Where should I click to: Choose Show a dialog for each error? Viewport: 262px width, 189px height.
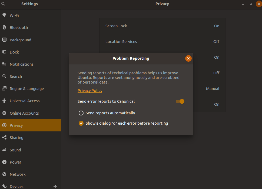[81, 123]
